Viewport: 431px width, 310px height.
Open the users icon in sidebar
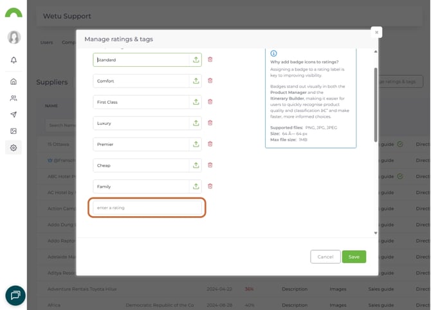(14, 98)
